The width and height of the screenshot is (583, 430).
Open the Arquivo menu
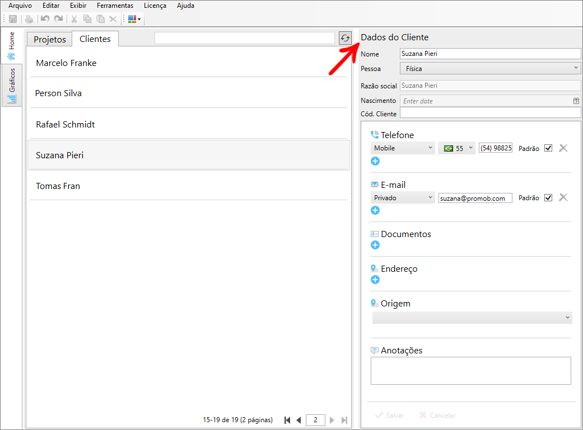[x=20, y=6]
